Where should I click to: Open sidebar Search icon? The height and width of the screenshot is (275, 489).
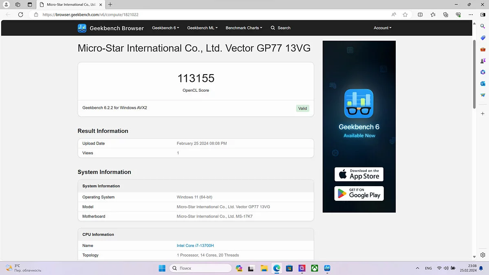click(483, 26)
